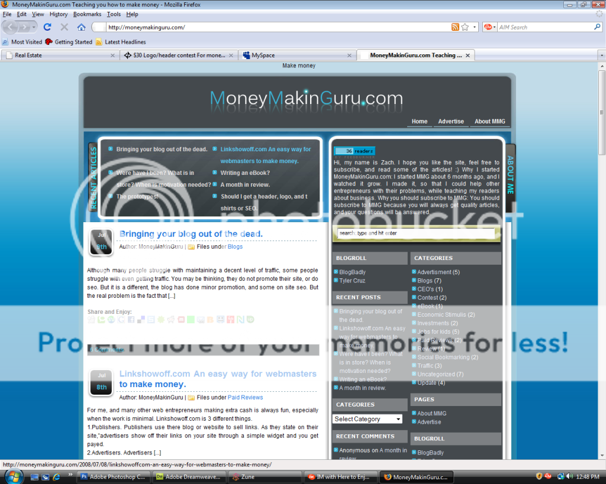Expand the address bar URL history dropdown
Image resolution: width=606 pixels, height=484 pixels.
coord(475,27)
